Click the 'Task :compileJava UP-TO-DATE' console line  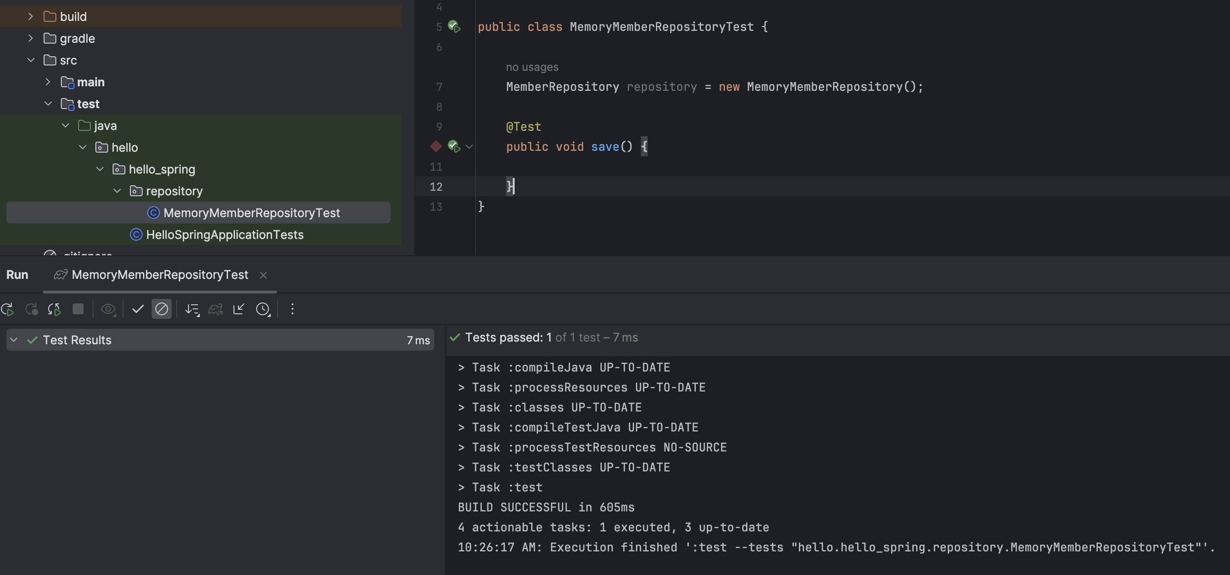(x=563, y=368)
